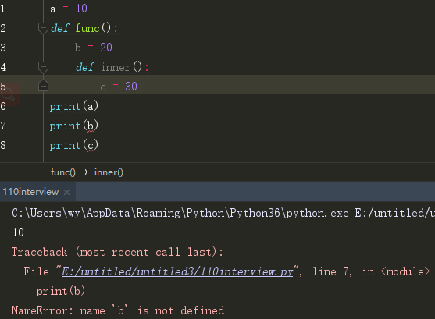Select func() in the breadcrumb bar

63,172
